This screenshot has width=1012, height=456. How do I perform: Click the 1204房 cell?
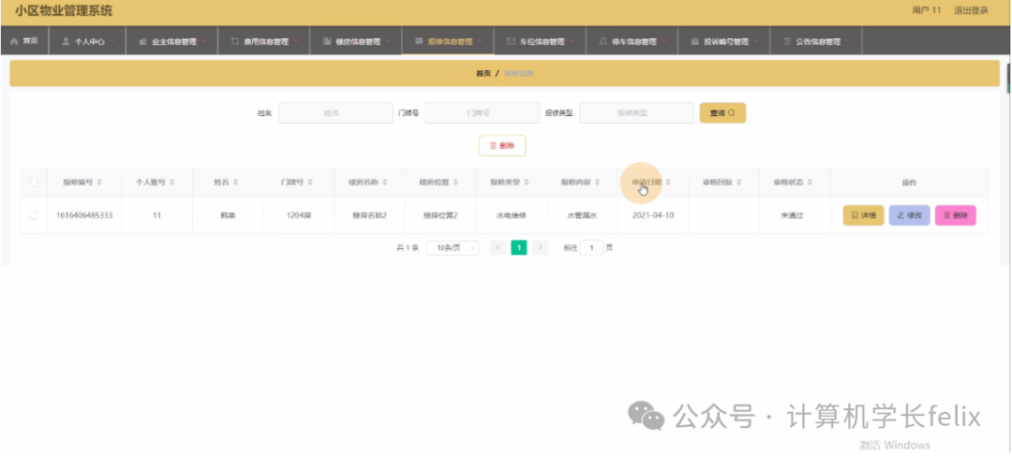299,215
